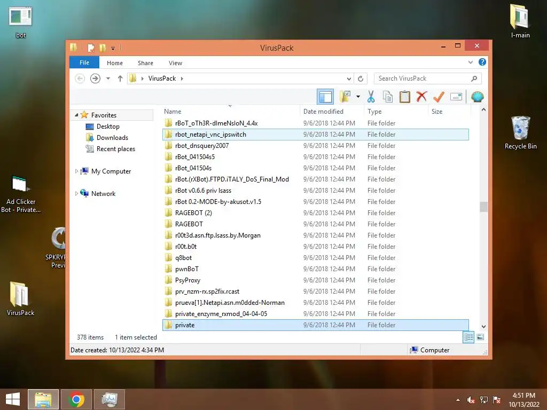Click the system monitor taskbar icon
The image size is (547, 410).
pos(110,399)
